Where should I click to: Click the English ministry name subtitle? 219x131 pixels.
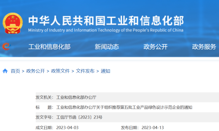(x=106, y=30)
